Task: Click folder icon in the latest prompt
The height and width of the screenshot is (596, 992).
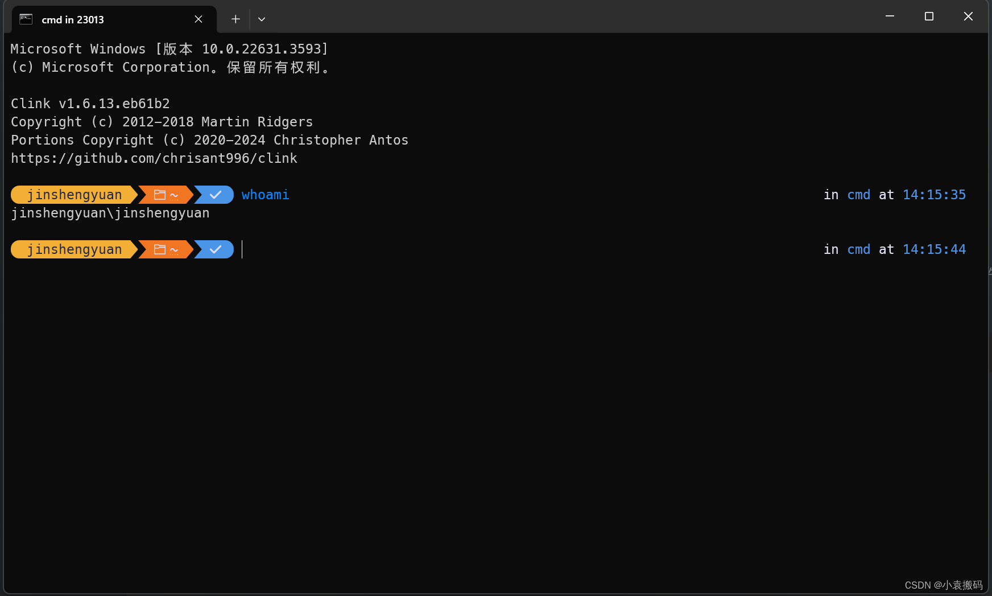Action: (160, 249)
